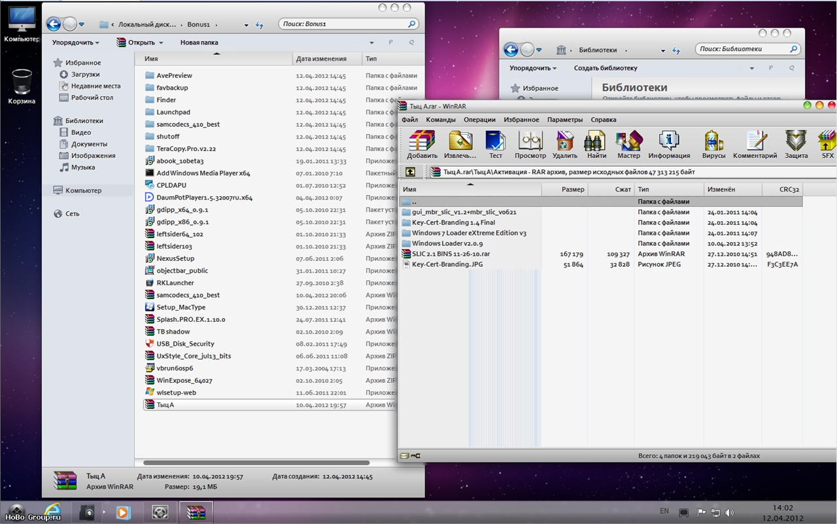The width and height of the screenshot is (837, 524).
Task: Click Создать библиотеку button
Action: point(606,68)
